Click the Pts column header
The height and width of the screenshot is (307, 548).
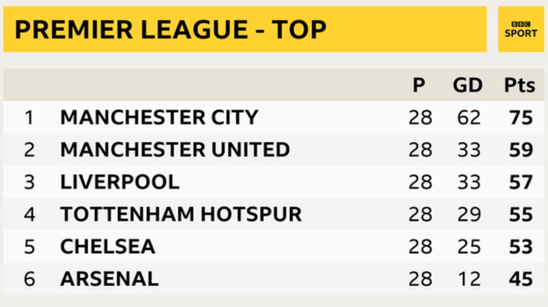coord(519,85)
